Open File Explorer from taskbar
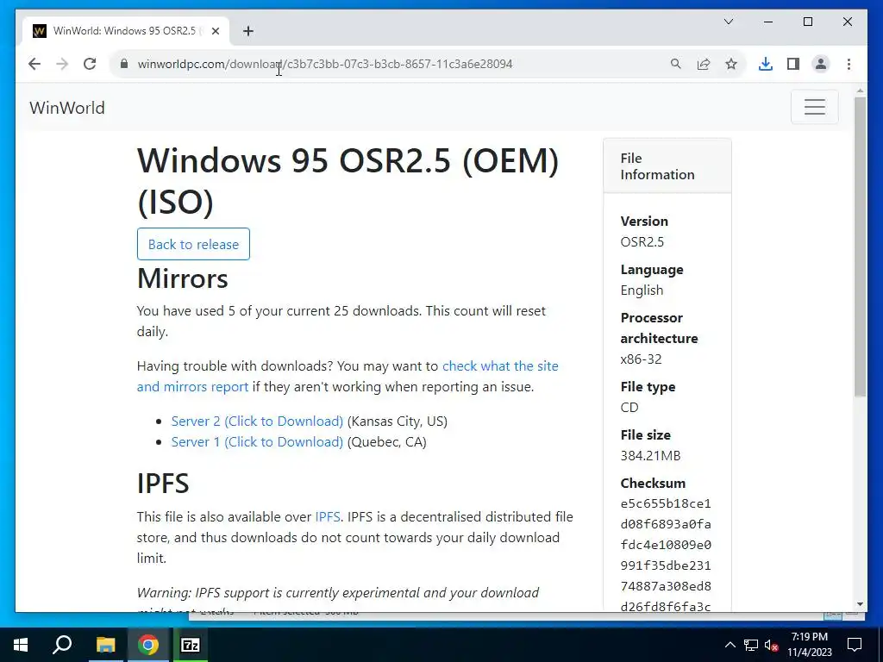 click(x=105, y=645)
